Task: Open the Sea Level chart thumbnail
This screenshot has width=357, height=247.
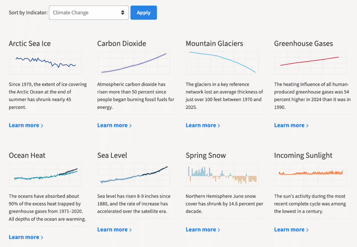Action: (134, 175)
